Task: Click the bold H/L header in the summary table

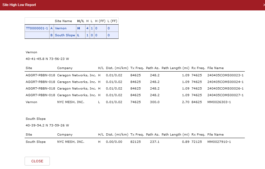Action: coord(80,21)
